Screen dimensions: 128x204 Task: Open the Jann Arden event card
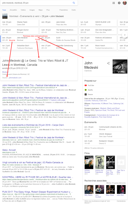point(59,23)
